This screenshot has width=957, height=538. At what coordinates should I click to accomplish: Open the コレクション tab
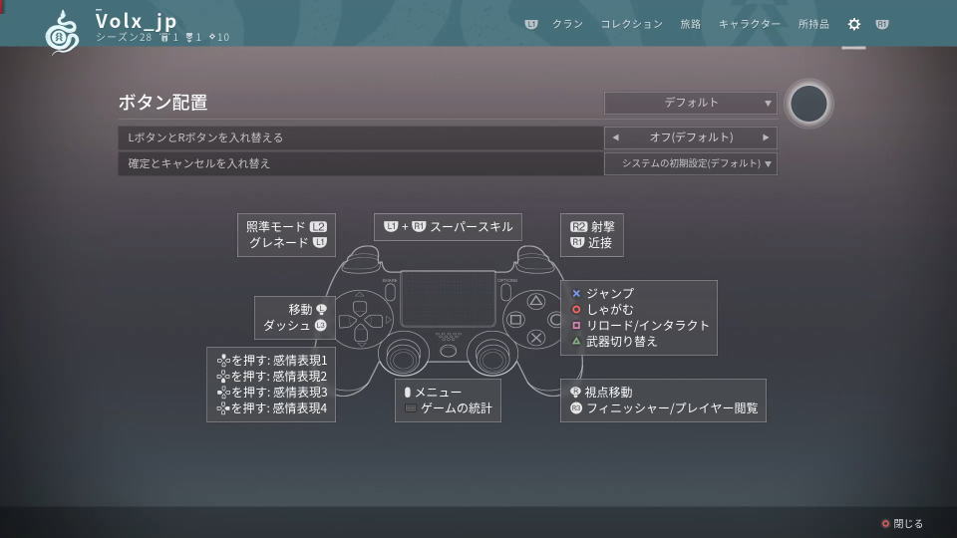pos(632,24)
